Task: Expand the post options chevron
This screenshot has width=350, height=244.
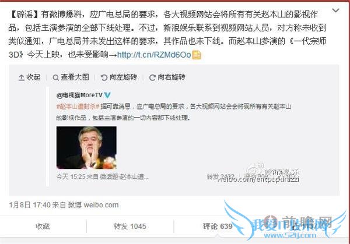Action: 336,10
